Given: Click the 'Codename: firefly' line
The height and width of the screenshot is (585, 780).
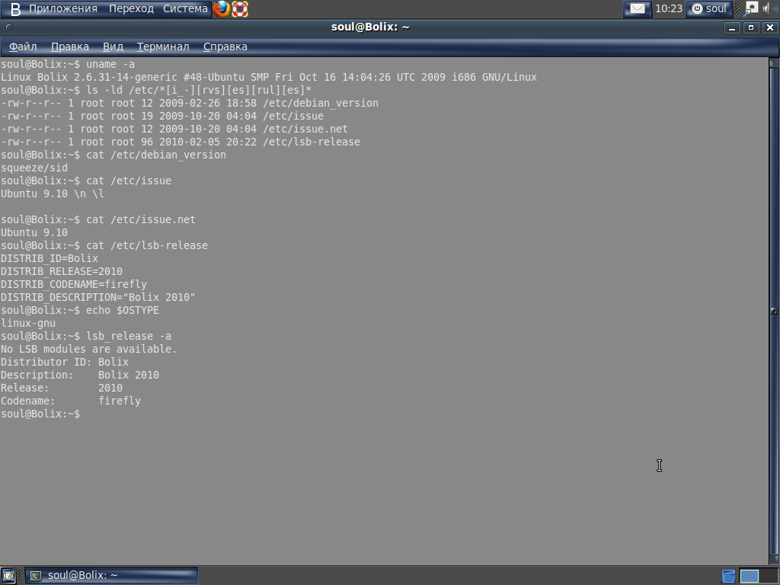Looking at the screenshot, I should pyautogui.click(x=71, y=401).
